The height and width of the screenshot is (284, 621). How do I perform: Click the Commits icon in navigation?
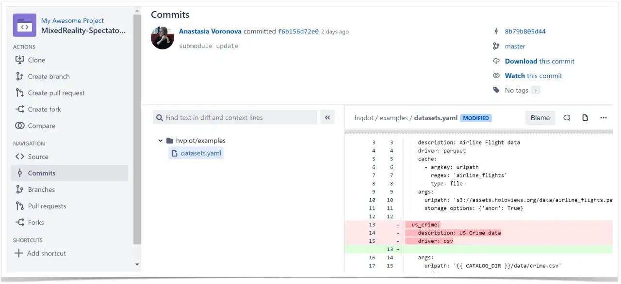pyautogui.click(x=19, y=173)
